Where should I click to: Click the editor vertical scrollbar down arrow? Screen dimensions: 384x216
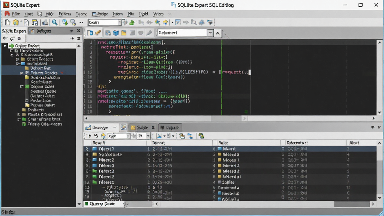click(379, 112)
